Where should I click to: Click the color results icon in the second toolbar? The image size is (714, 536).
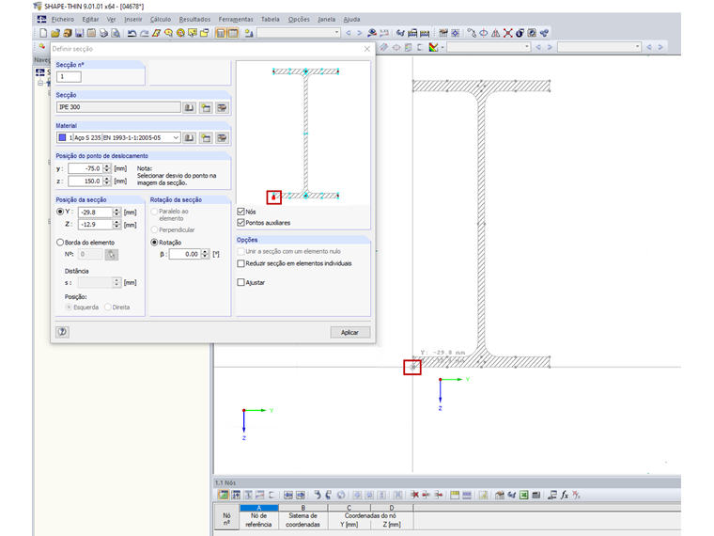point(433,47)
